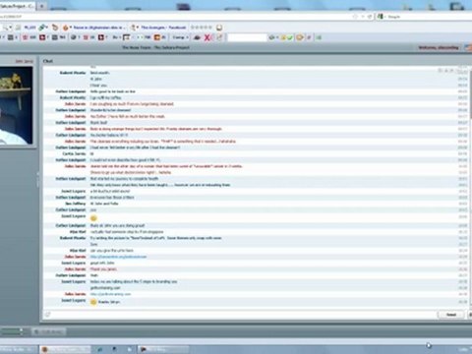
Task: Open a new browser tab
Action: tap(42, 6)
